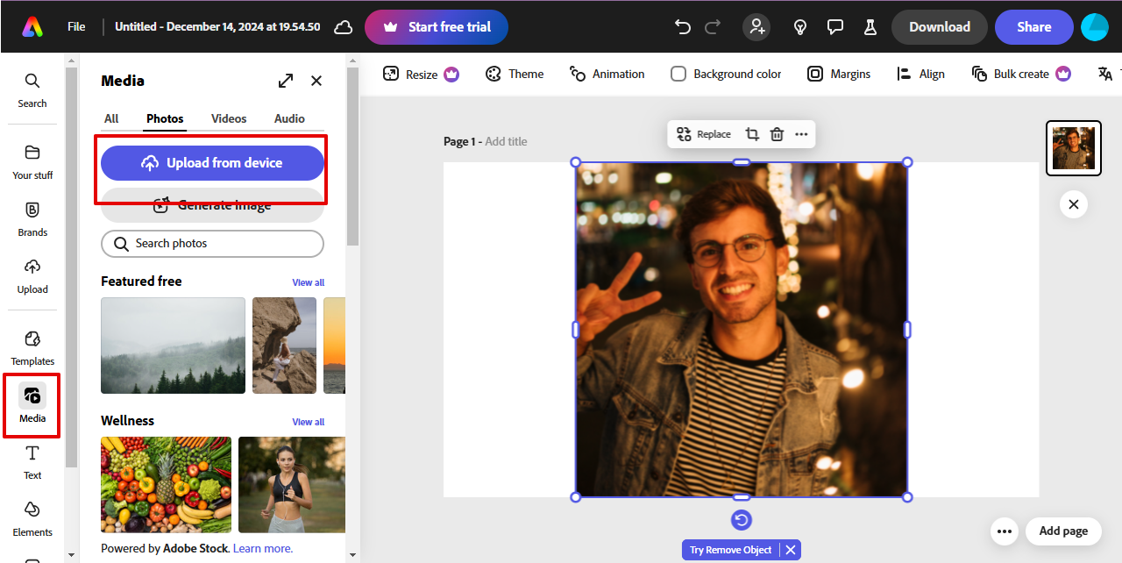Switch to the Photos tab
This screenshot has width=1122, height=563.
pos(165,118)
